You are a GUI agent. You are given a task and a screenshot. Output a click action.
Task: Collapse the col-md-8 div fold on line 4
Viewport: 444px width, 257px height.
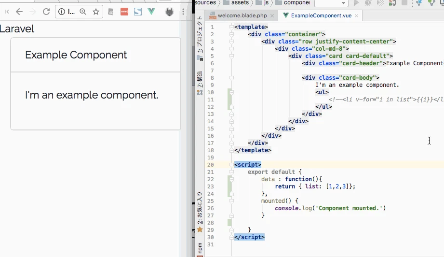[x=231, y=49]
